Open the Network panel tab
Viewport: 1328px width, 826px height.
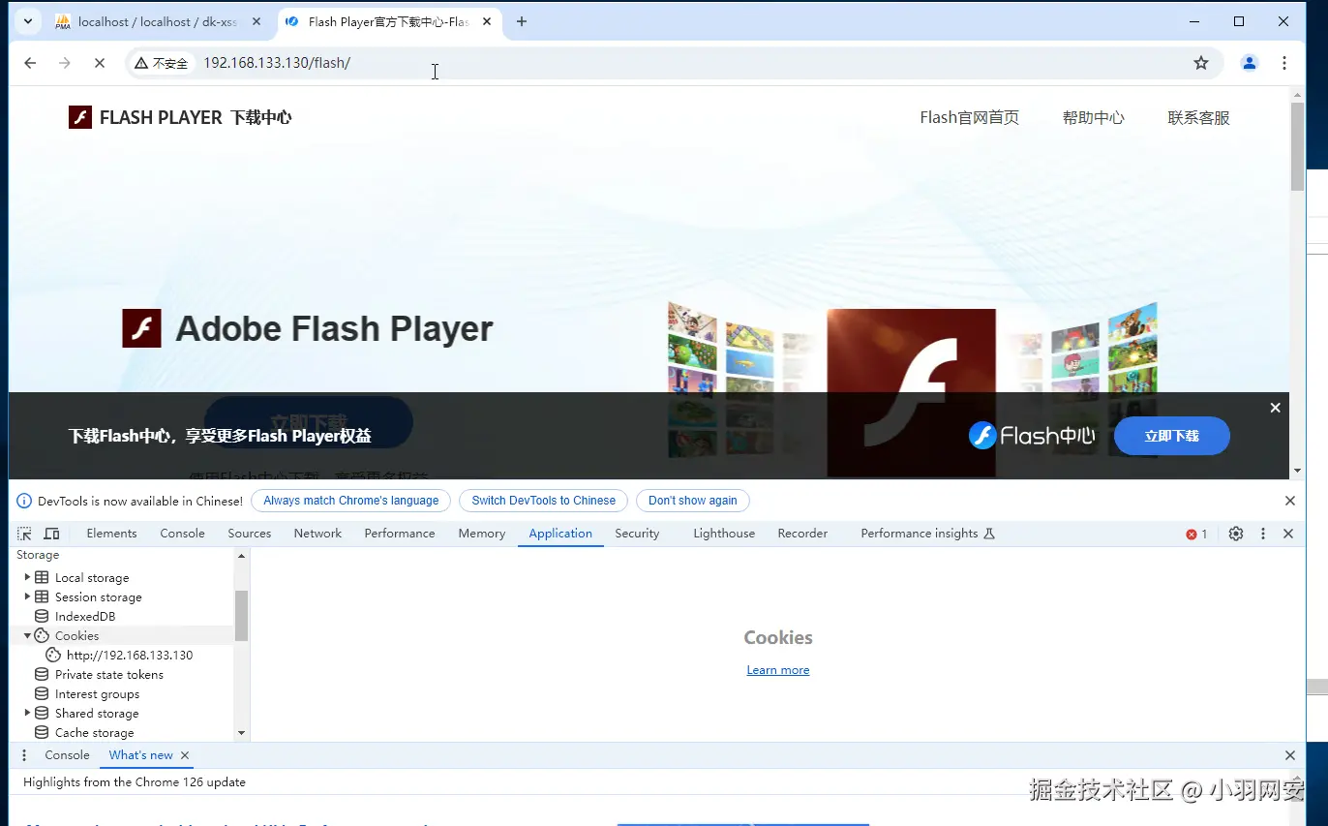coord(317,534)
